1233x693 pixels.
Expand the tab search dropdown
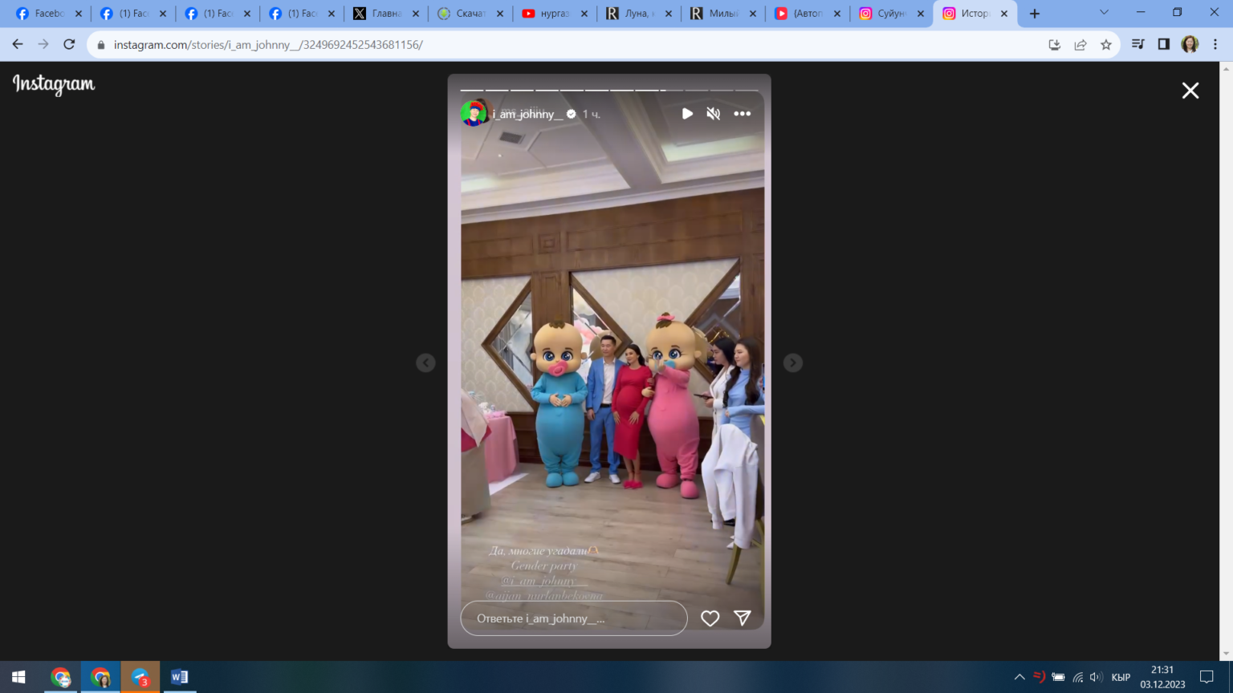click(1104, 13)
